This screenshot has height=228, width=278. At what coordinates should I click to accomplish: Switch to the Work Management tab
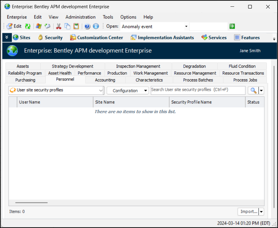(x=150, y=73)
